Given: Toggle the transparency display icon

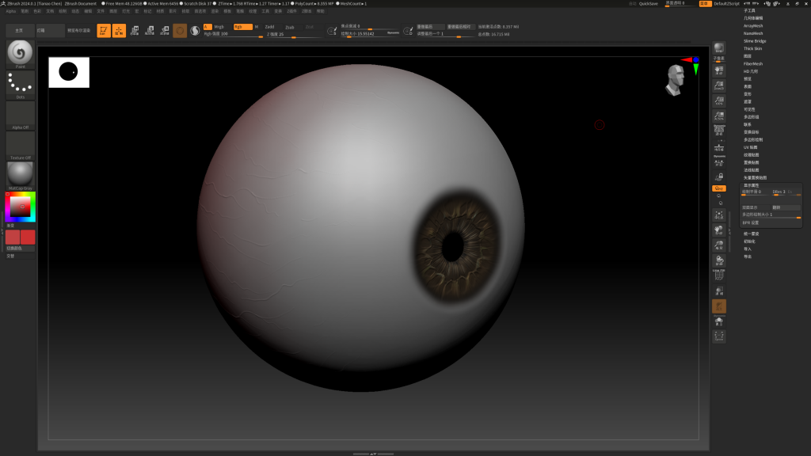Looking at the screenshot, I should tap(719, 291).
